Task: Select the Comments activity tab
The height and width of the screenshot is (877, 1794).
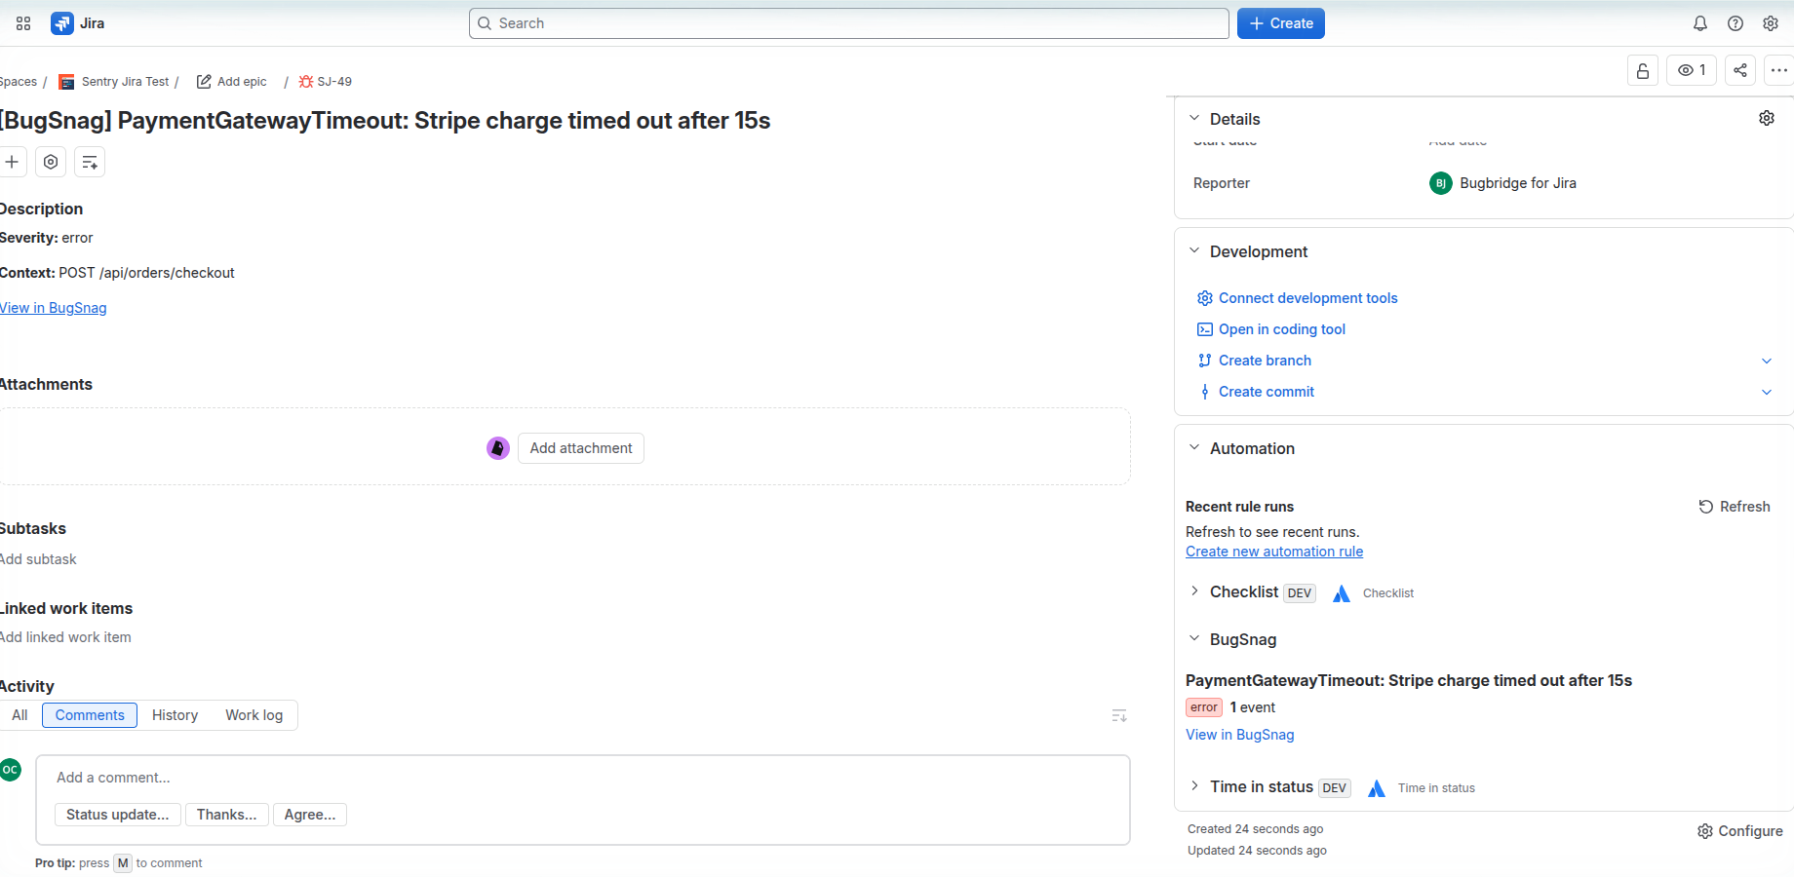Action: (x=90, y=715)
